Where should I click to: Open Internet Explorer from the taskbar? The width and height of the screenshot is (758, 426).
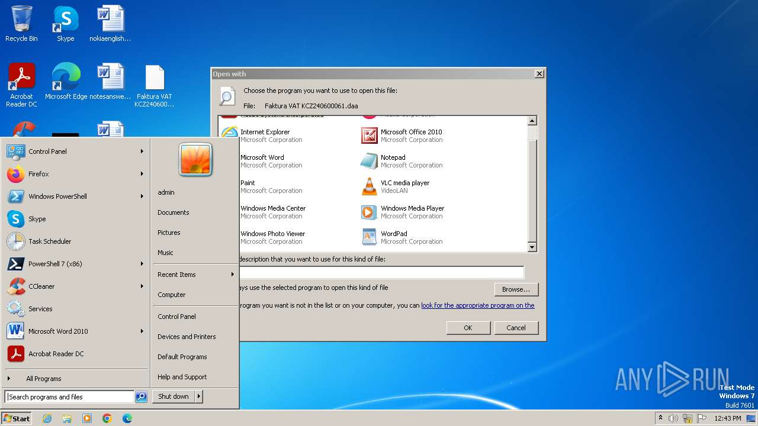[x=47, y=418]
